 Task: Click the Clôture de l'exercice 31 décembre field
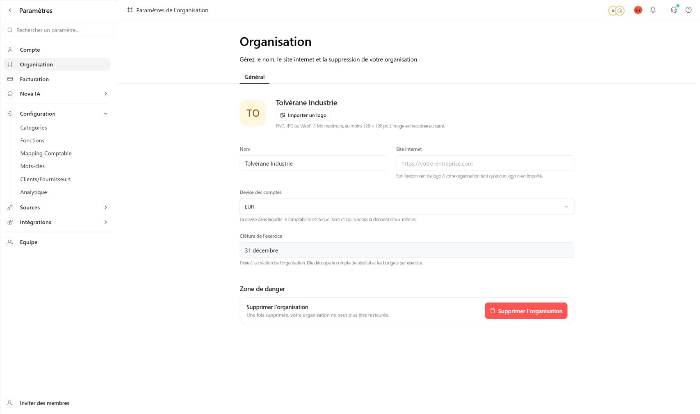[x=407, y=250]
